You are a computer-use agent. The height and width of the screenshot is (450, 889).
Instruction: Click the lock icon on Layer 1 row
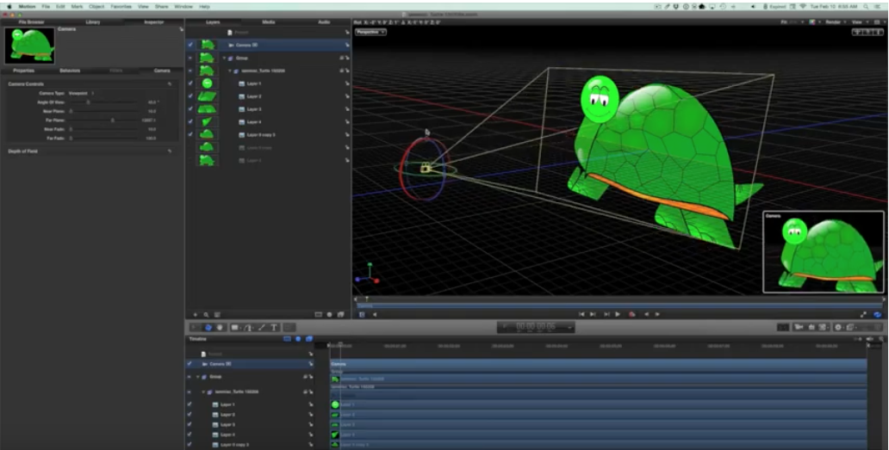[346, 83]
